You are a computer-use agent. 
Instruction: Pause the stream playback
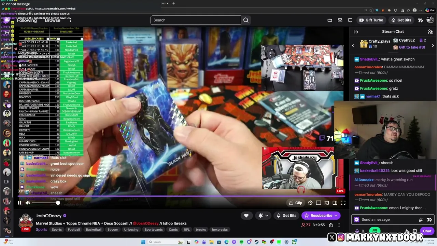coord(19,203)
